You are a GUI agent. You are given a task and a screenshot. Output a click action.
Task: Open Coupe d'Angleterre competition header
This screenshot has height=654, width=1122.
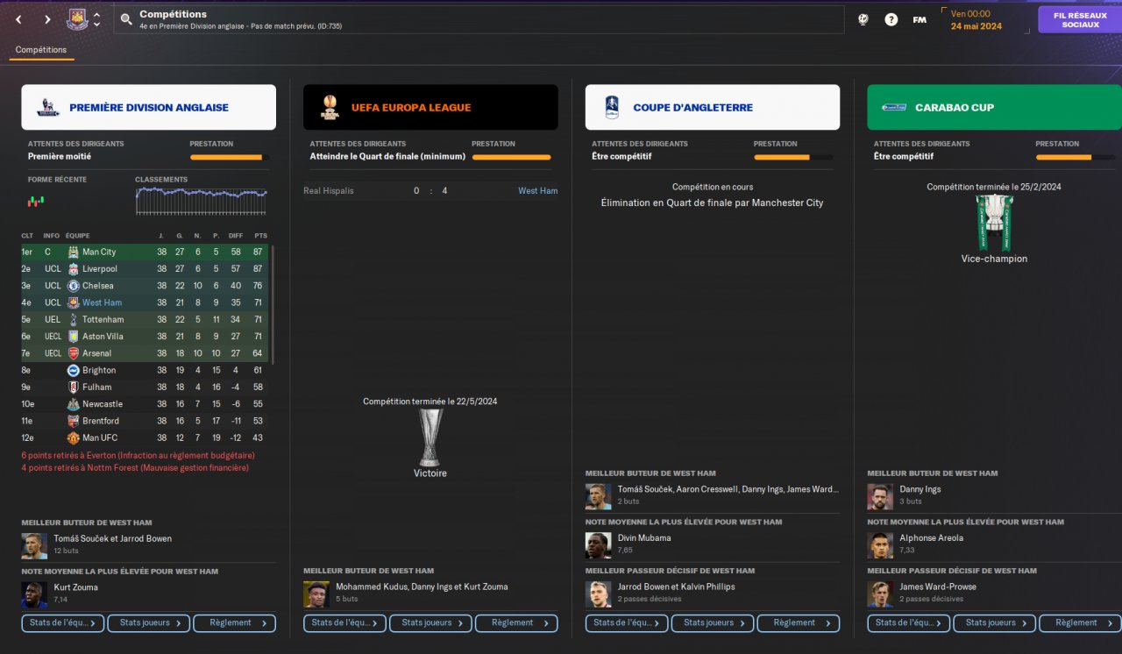point(713,107)
